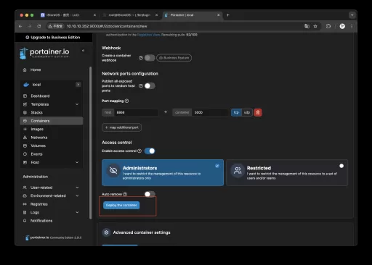Select the udp protocol button
The width and height of the screenshot is (372, 265).
[x=247, y=112]
